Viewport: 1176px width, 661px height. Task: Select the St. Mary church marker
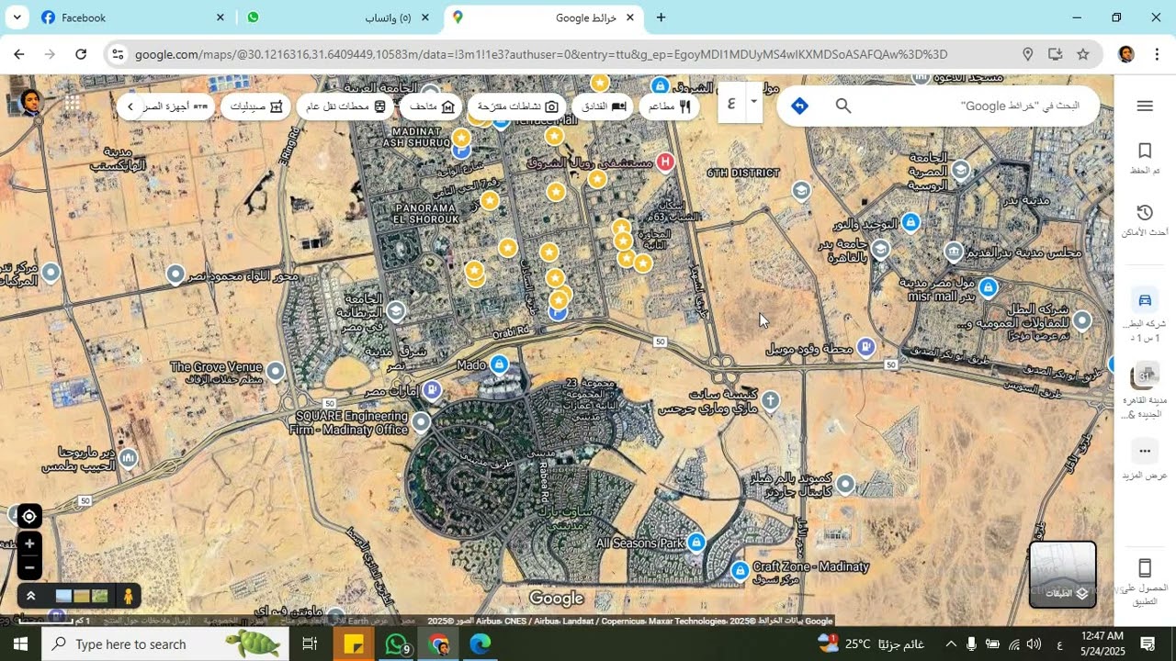click(771, 400)
